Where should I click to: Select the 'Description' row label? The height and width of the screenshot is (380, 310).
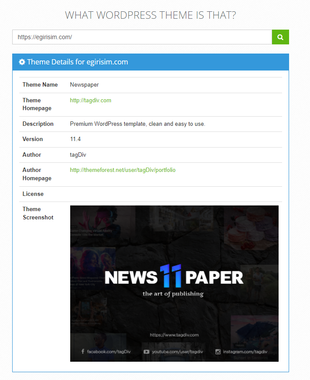click(38, 124)
